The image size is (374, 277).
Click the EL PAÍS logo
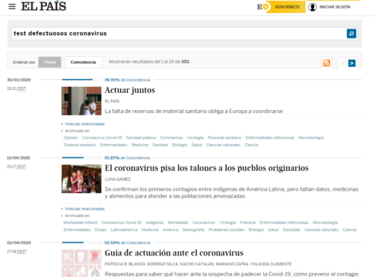click(44, 6)
